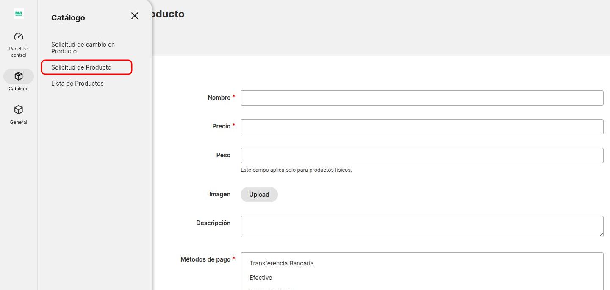The image size is (610, 290).
Task: Choose Efectivo as a payment method
Action: coord(261,277)
